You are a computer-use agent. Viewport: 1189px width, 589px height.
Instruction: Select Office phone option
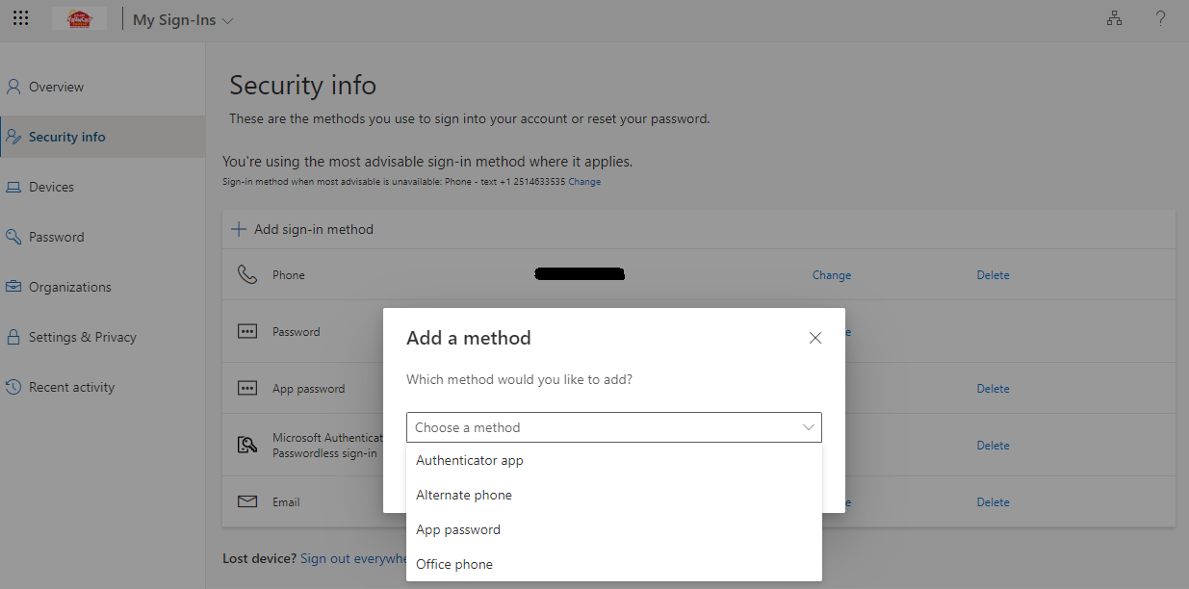tap(454, 564)
